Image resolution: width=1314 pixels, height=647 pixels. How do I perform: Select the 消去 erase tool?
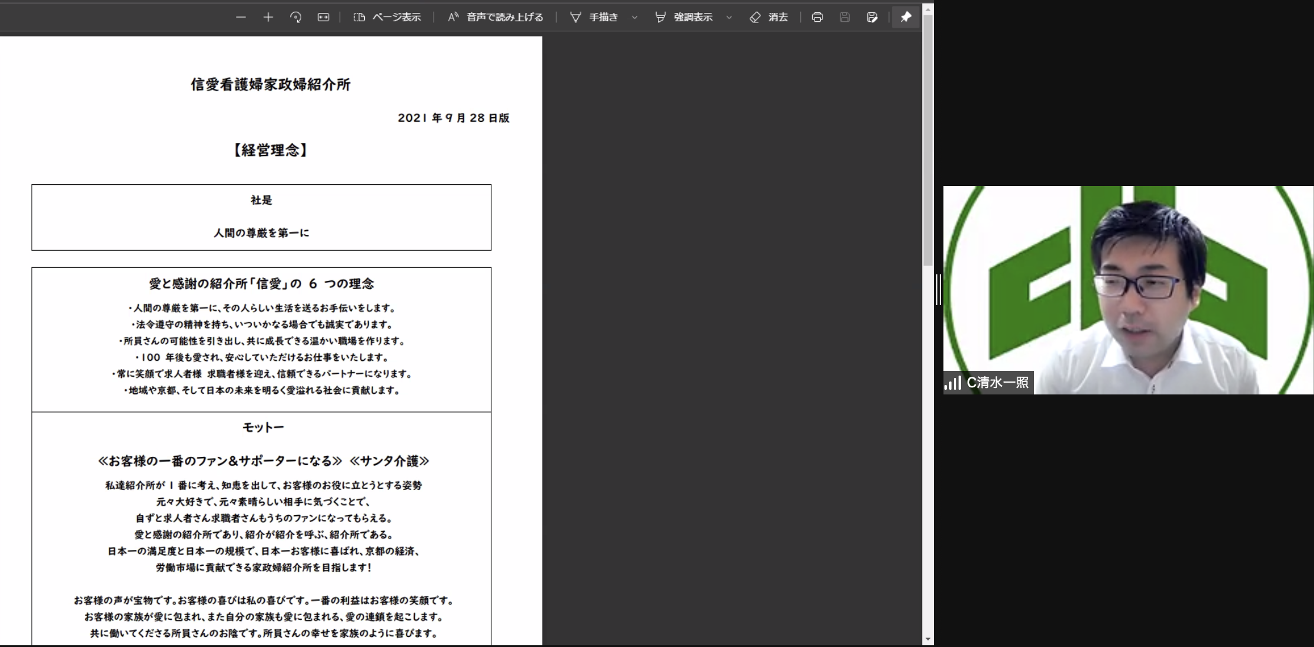(x=769, y=17)
